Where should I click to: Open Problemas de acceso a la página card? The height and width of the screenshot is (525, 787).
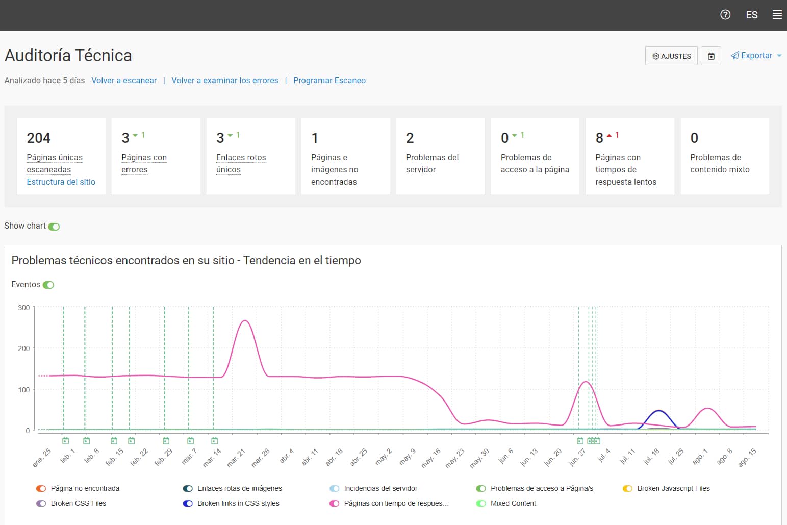[x=535, y=157]
